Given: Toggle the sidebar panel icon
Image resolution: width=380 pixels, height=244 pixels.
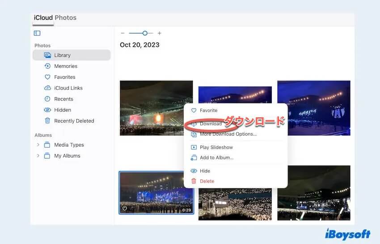Looking at the screenshot, I should click(37, 33).
